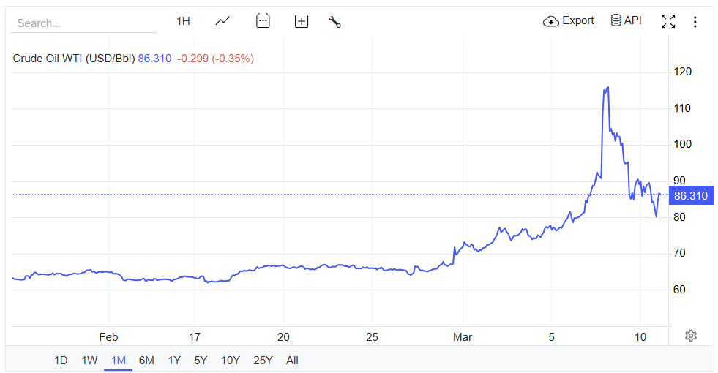Switch to the 6M range

146,361
